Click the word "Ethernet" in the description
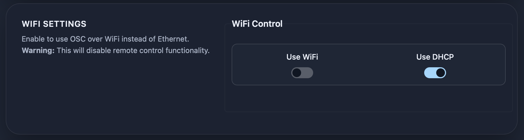524x140 pixels. click(173, 39)
